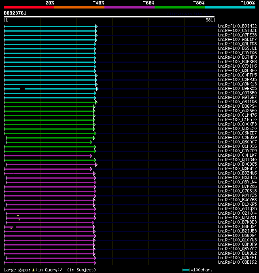
Task: Open subject UniRef100_B9INI2
Action: click(237, 26)
